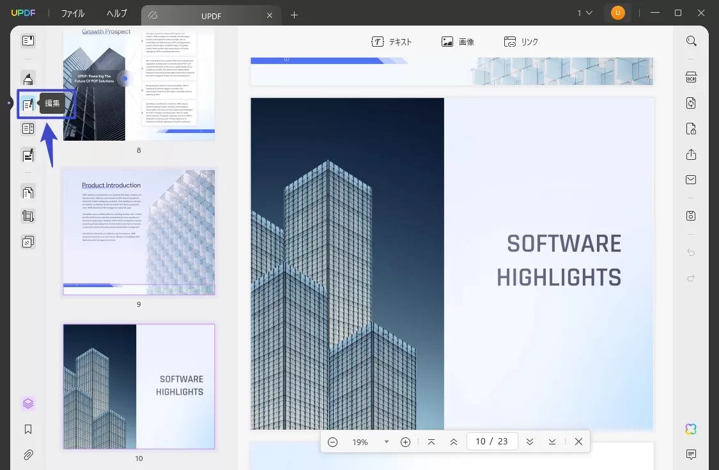Zoom in with the plus button
The image size is (719, 470).
pyautogui.click(x=405, y=442)
